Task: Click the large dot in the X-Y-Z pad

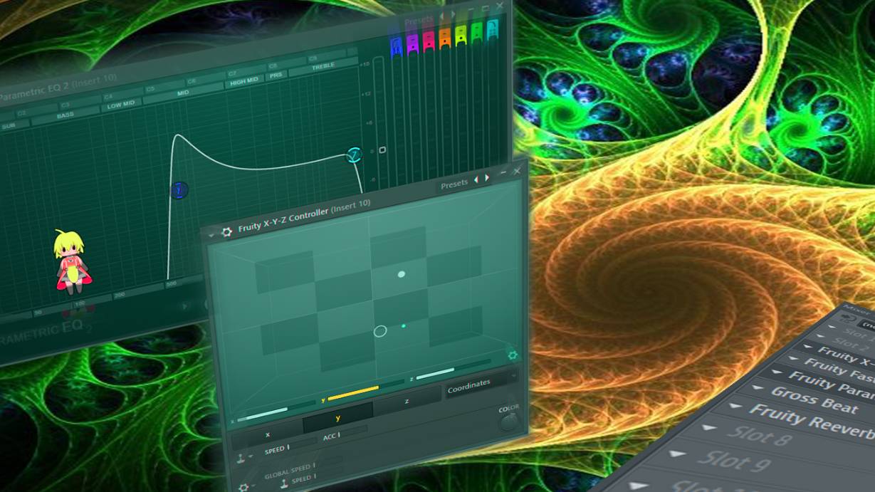Action: pos(402,274)
